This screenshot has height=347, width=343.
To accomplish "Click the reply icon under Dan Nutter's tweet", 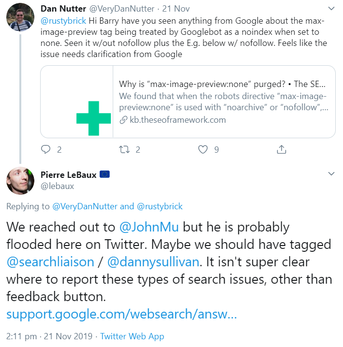I will [x=46, y=150].
